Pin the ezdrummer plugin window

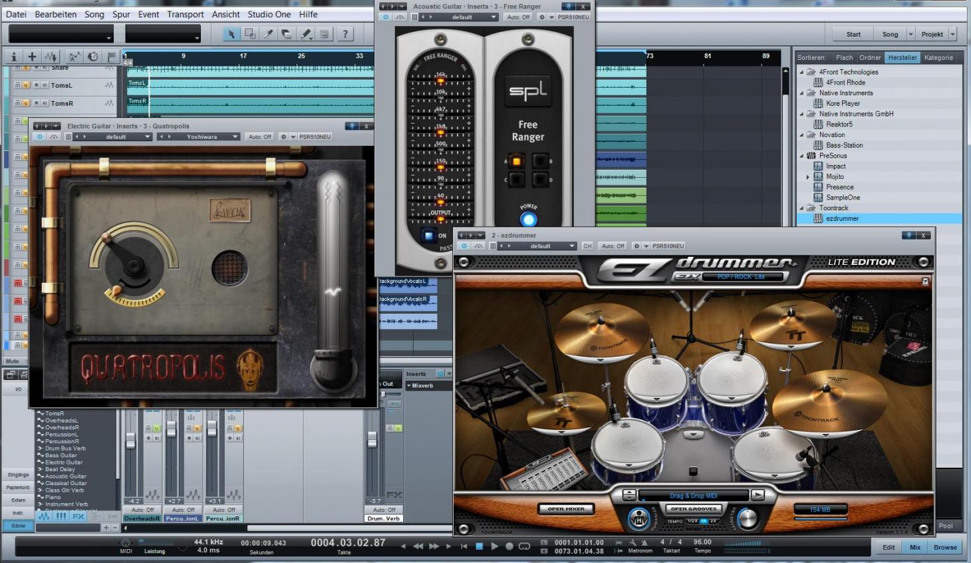tap(908, 235)
